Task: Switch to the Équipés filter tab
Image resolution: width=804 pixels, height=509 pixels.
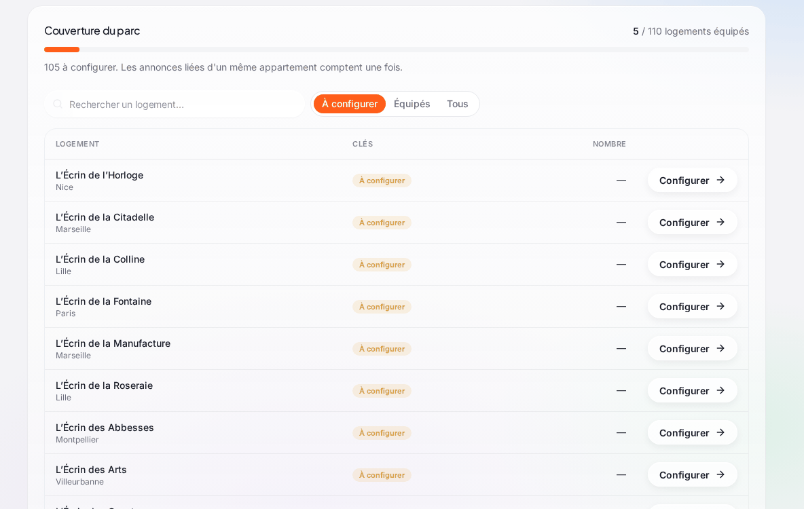Action: coord(412,104)
